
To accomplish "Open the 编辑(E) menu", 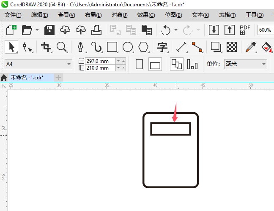I will click(39, 15).
